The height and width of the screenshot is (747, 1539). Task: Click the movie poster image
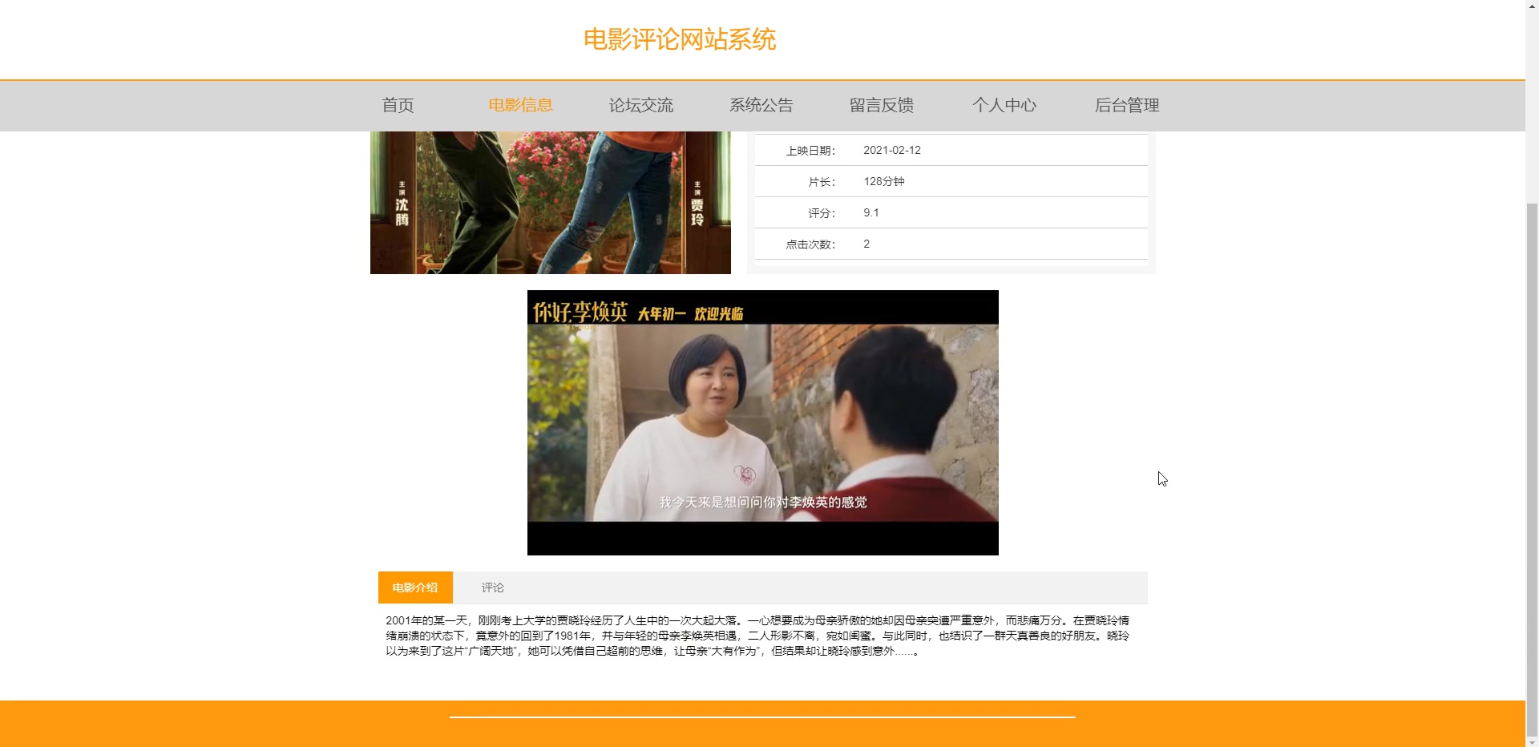551,203
